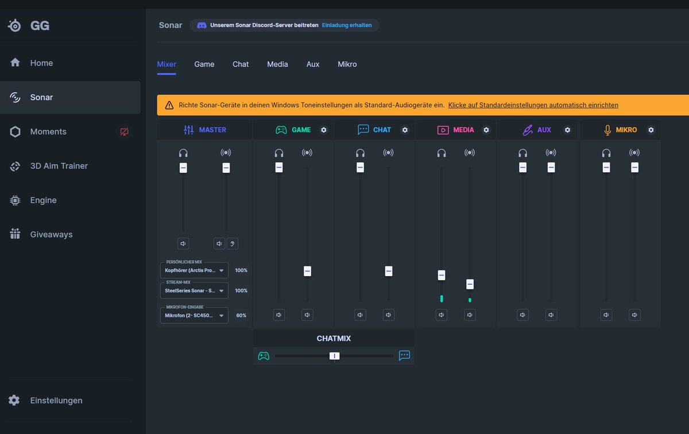Click the CHAT stream volume slider handle

tap(389, 271)
